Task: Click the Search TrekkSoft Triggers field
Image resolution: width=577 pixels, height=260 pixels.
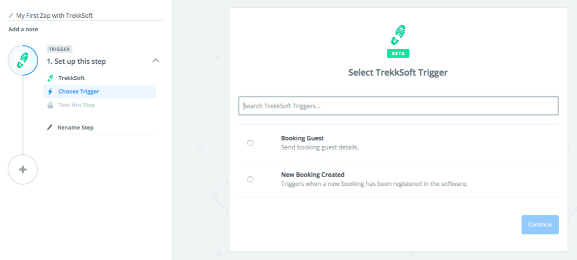Action: (398, 106)
